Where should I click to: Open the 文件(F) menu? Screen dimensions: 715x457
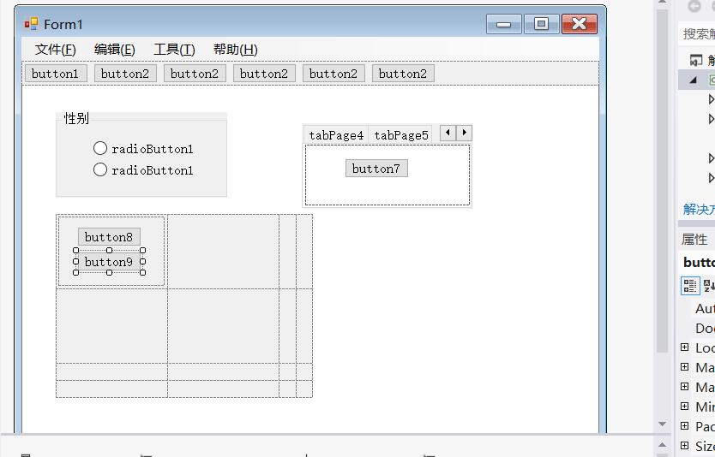(x=55, y=49)
